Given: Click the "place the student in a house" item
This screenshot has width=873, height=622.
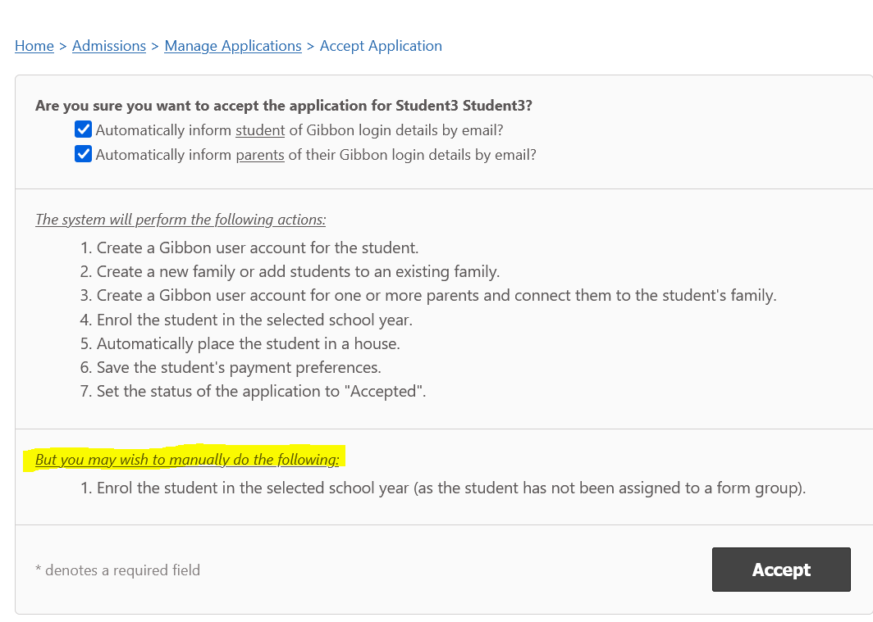Looking at the screenshot, I should click(249, 343).
